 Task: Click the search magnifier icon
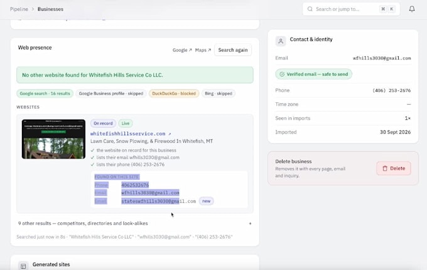pyautogui.click(x=310, y=9)
